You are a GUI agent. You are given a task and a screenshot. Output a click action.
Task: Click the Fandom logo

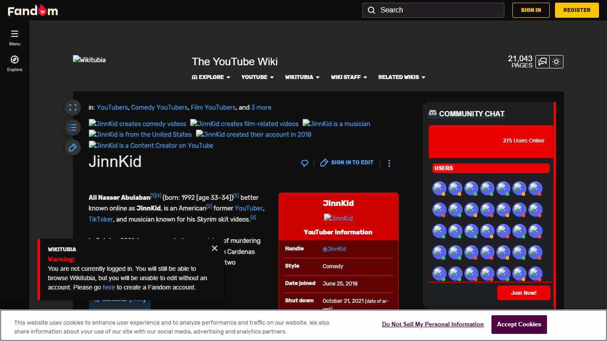tap(33, 10)
